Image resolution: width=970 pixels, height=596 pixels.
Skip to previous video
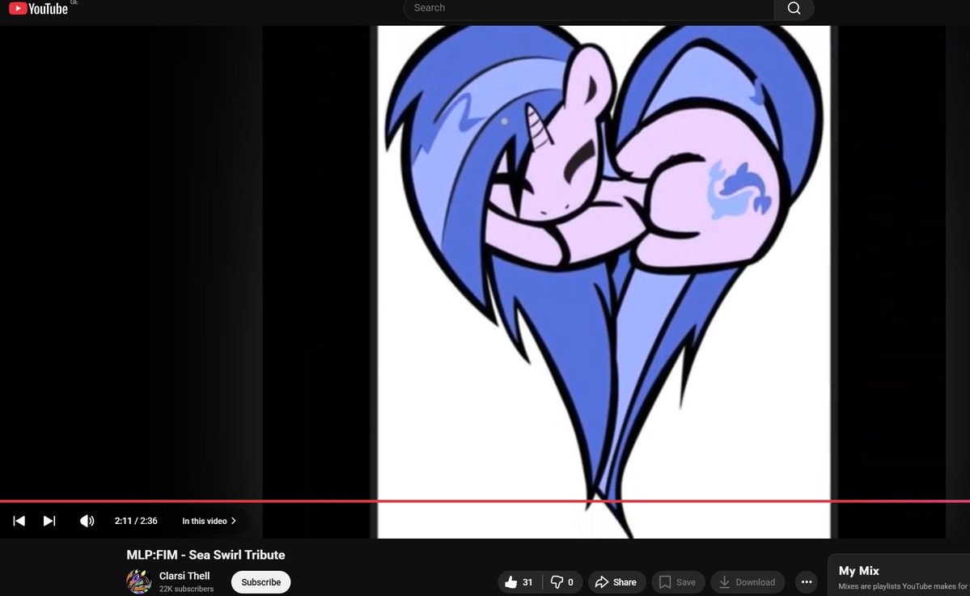coord(19,521)
